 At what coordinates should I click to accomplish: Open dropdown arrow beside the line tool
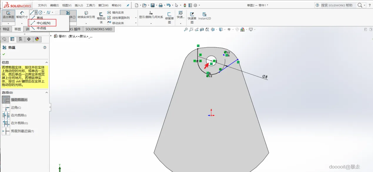click(x=36, y=13)
